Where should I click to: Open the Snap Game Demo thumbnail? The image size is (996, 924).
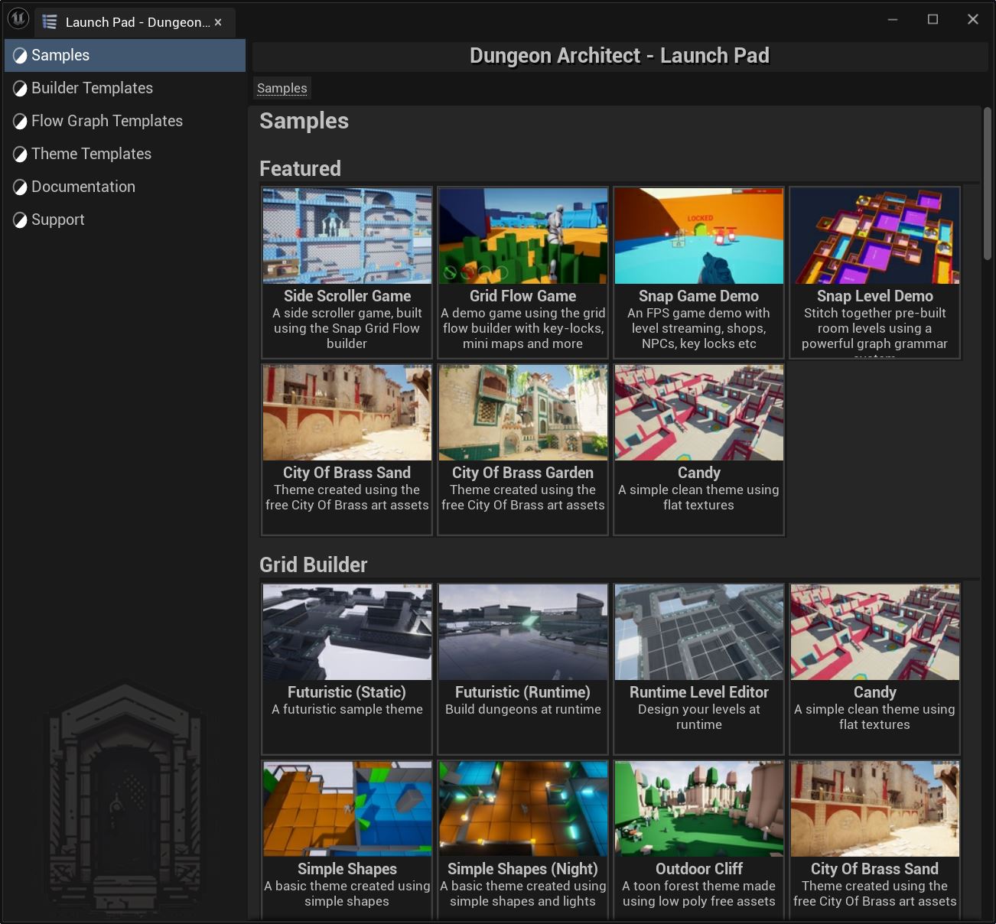[x=699, y=236]
